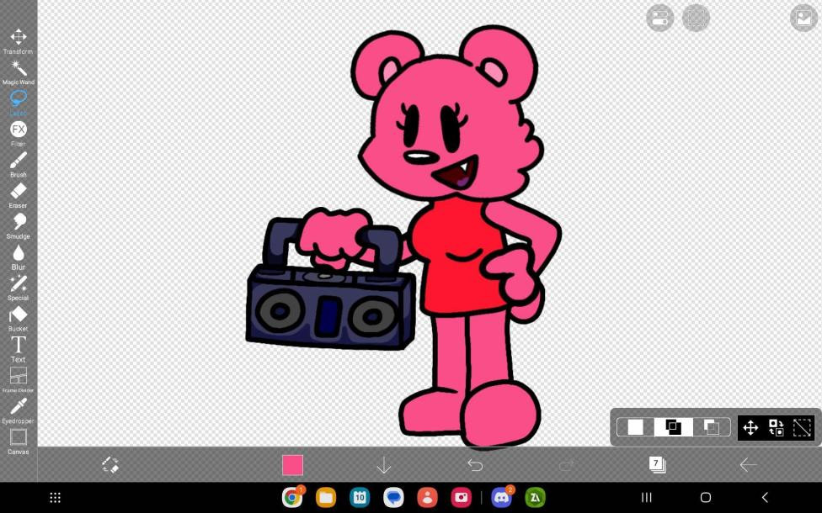
Task: Use the Bucket fill tool
Action: 18,315
